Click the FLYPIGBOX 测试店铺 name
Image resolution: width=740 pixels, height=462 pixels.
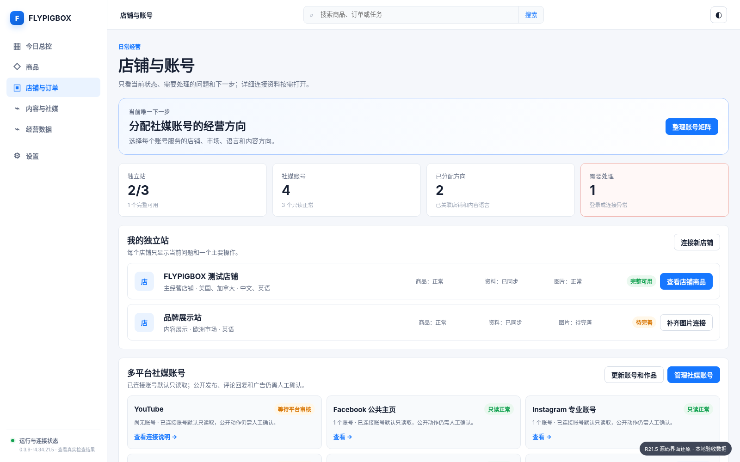tap(201, 276)
